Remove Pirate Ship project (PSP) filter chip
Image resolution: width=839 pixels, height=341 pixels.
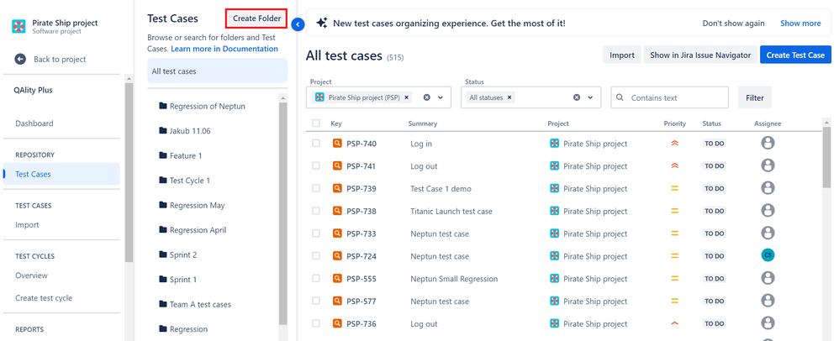407,97
